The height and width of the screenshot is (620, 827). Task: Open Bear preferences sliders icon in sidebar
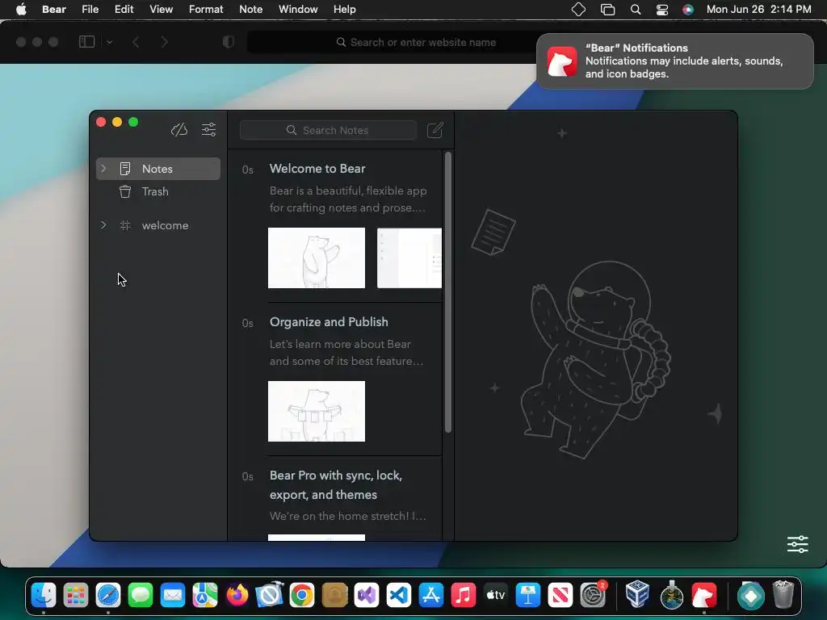click(x=209, y=130)
